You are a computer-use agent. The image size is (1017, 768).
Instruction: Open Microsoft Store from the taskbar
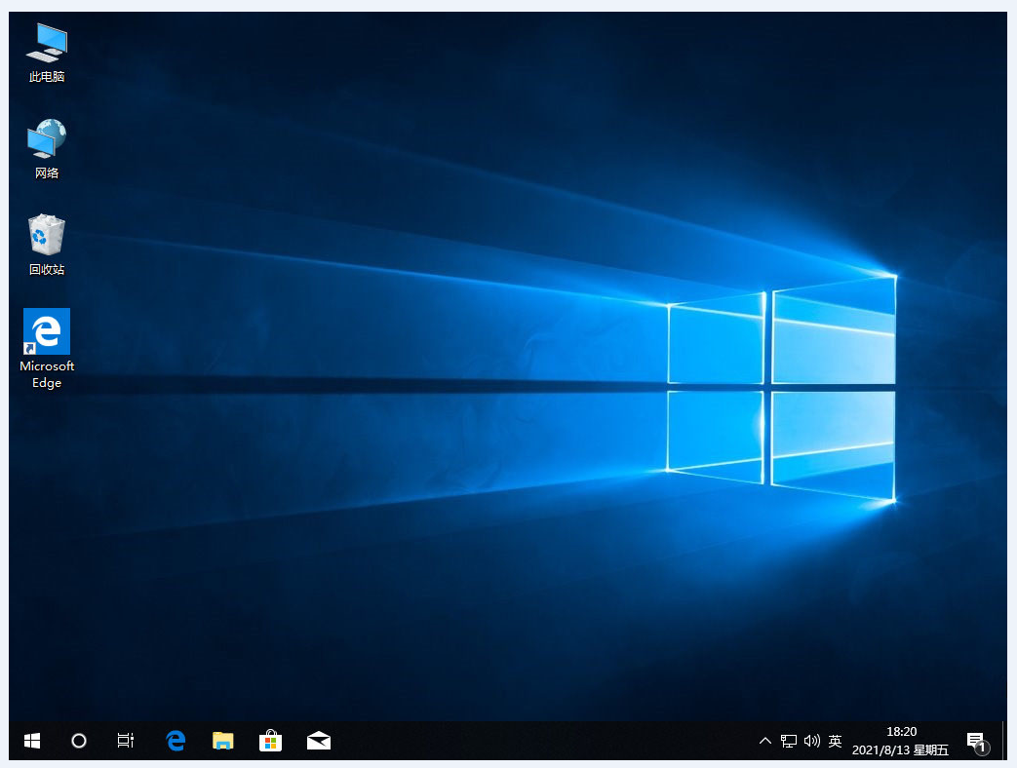(x=270, y=741)
